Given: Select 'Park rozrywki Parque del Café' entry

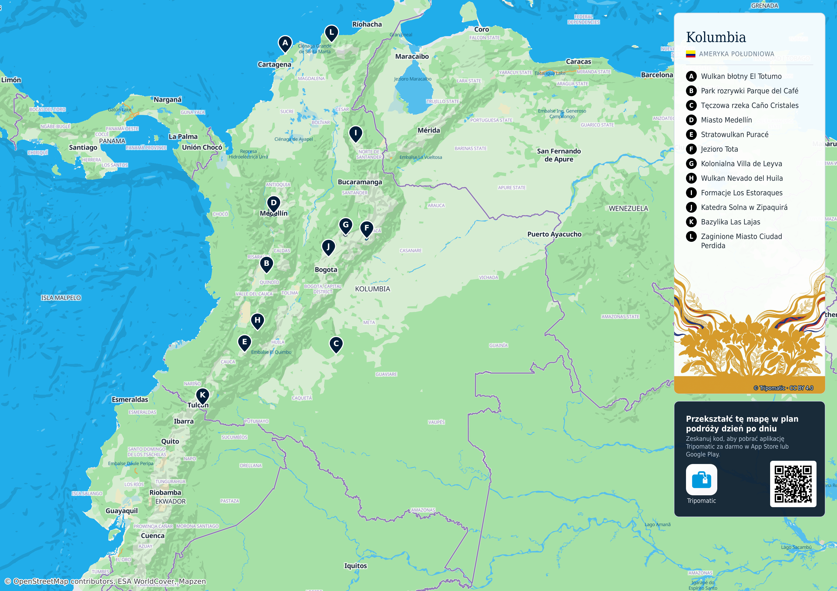Looking at the screenshot, I should (750, 91).
